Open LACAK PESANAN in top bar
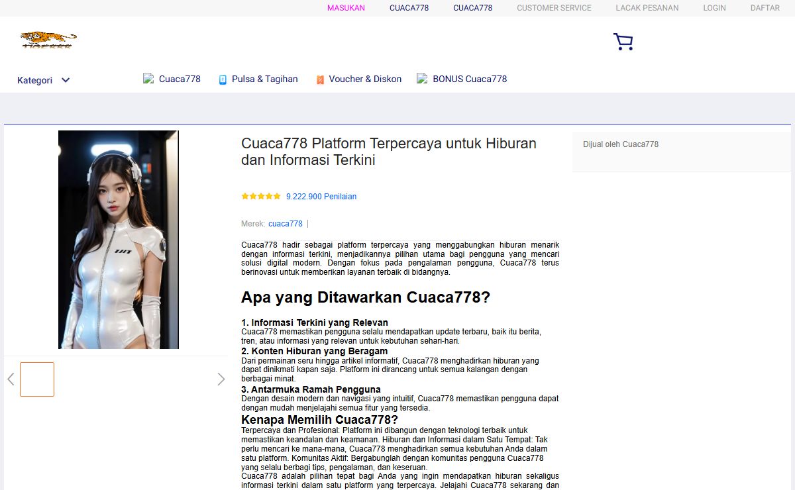 click(x=647, y=8)
